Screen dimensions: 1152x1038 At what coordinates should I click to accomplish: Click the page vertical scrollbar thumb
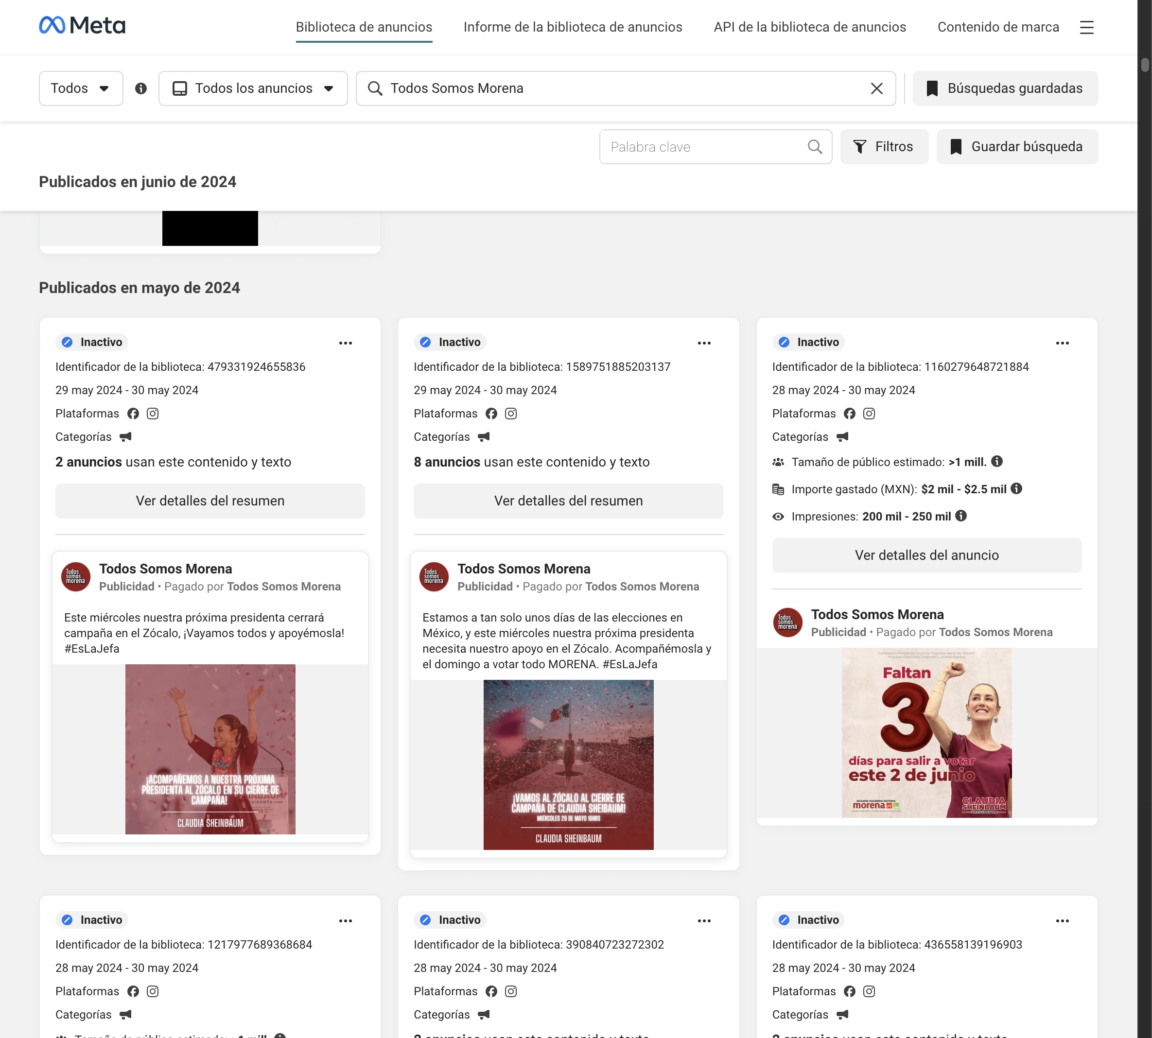pyautogui.click(x=1145, y=65)
